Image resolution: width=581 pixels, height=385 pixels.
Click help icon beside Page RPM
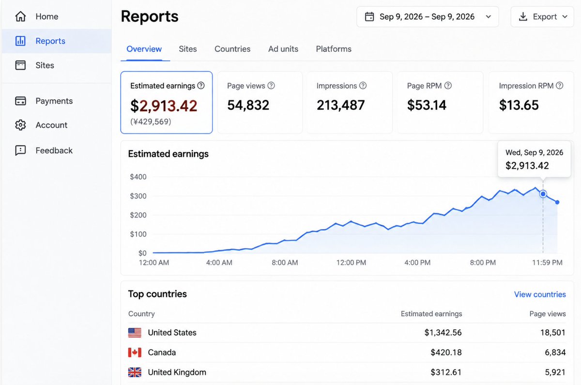point(448,85)
